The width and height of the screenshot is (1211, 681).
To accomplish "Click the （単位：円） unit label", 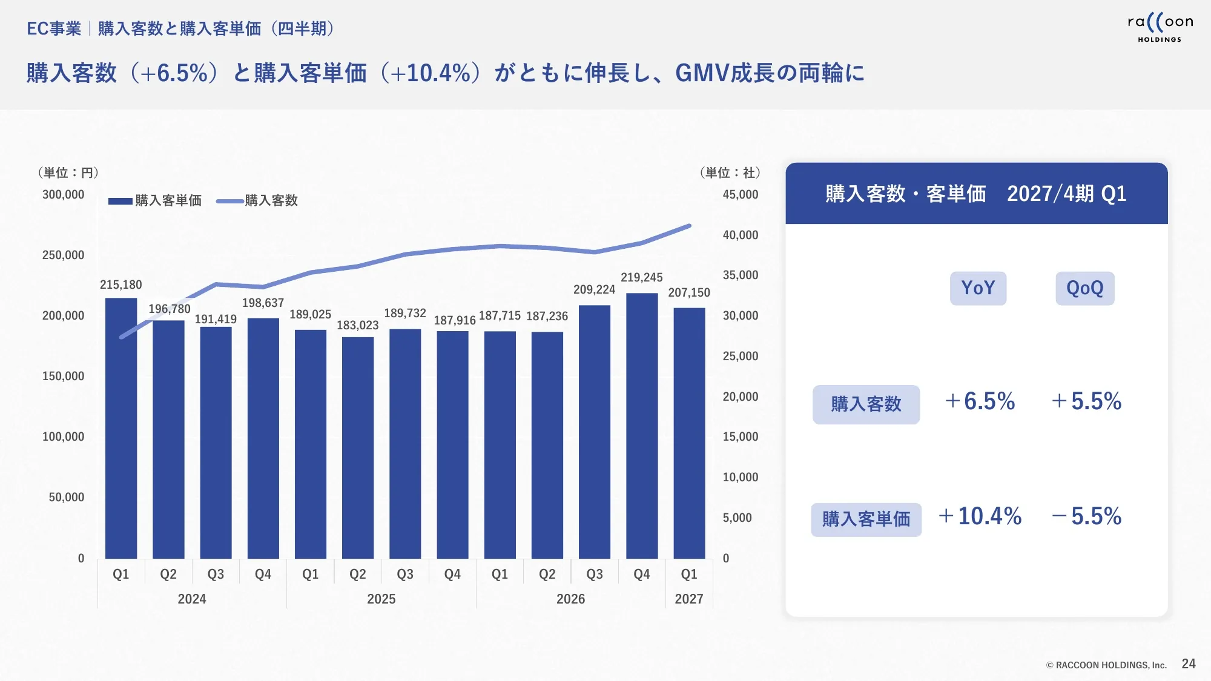I will coord(68,173).
